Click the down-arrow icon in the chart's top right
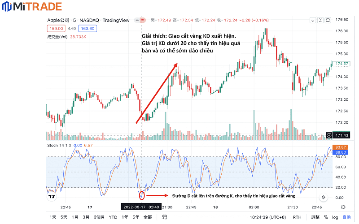The image size is (359, 224). pyautogui.click(x=313, y=20)
